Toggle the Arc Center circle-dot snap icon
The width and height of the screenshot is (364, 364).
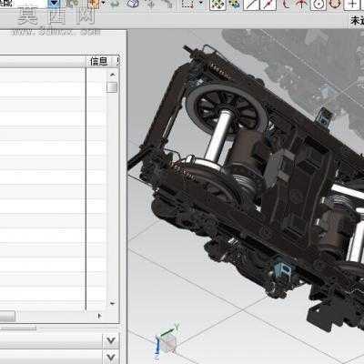pos(318,5)
